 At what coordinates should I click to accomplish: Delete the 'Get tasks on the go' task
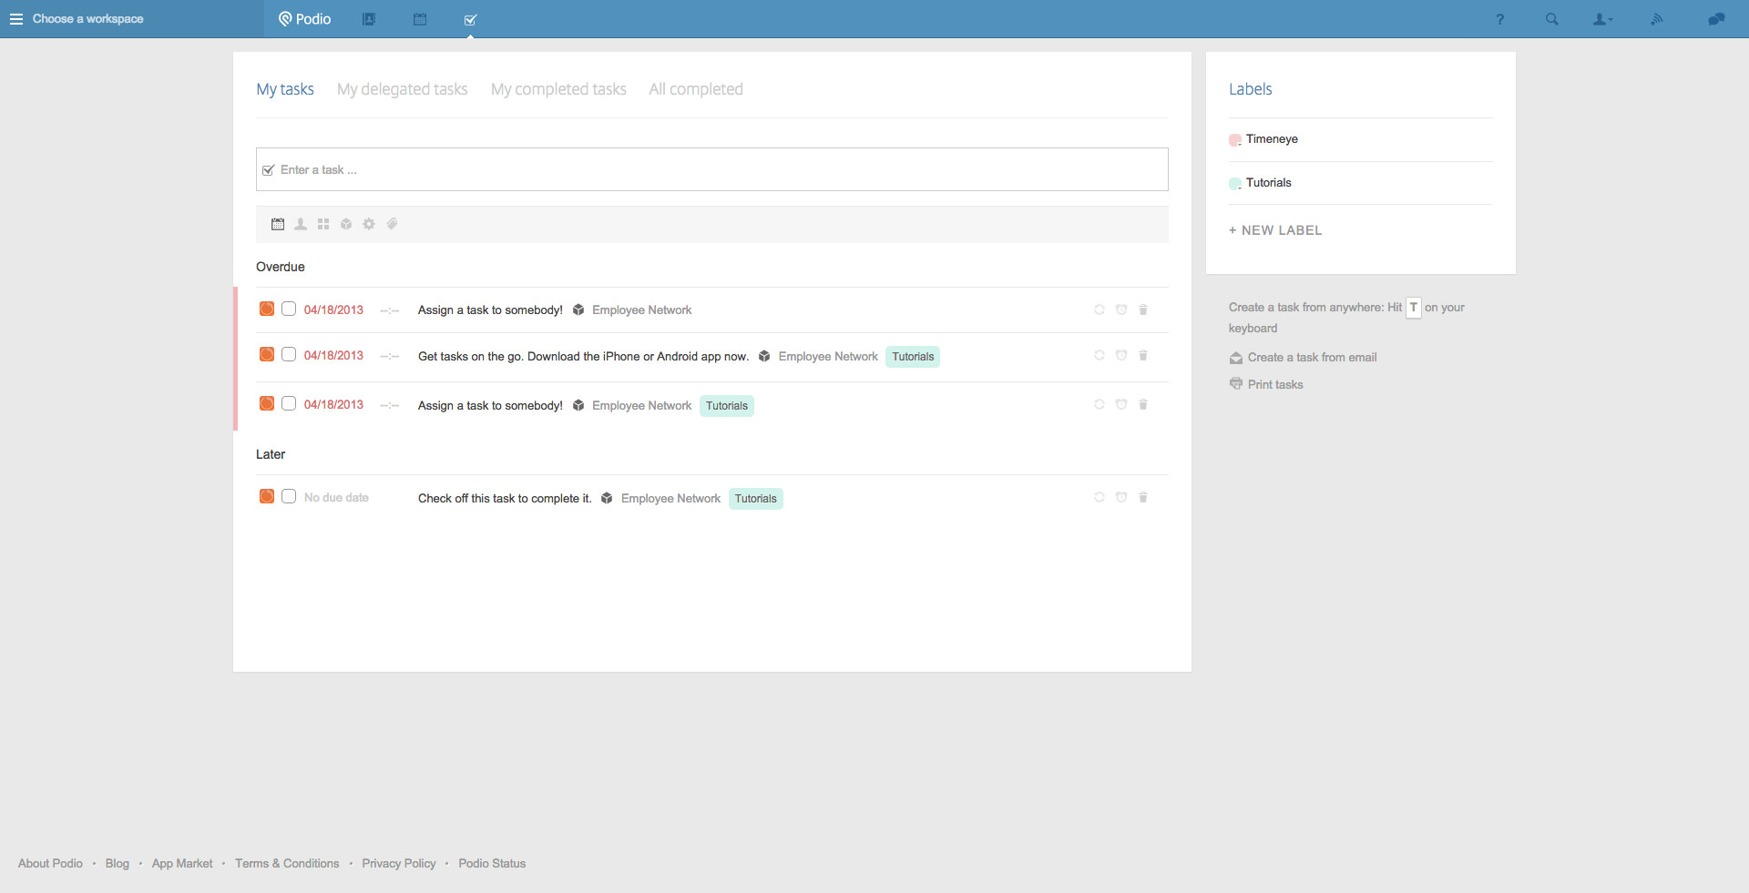[x=1143, y=355]
